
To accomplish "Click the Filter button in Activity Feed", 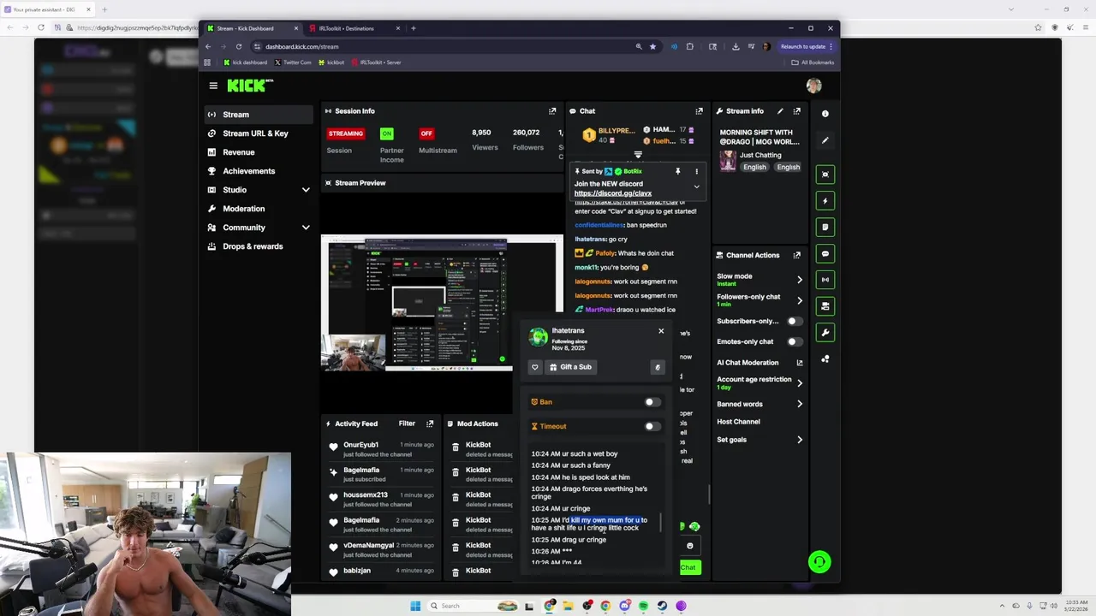I will pos(407,423).
